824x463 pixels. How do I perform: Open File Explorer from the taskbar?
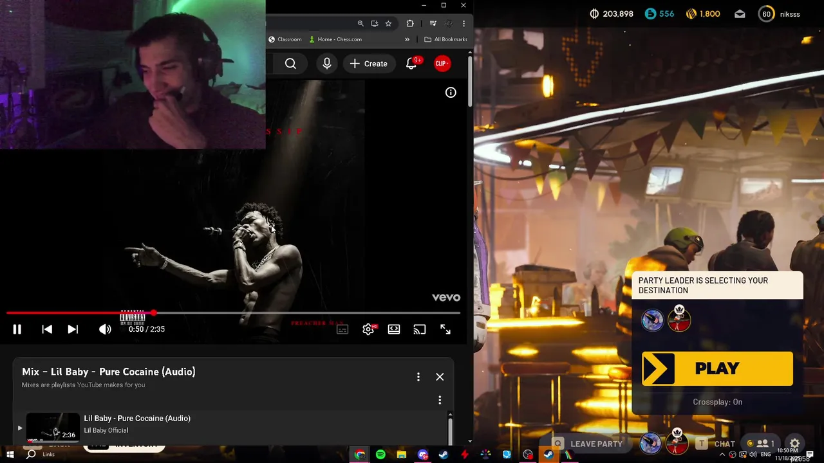[x=401, y=455]
